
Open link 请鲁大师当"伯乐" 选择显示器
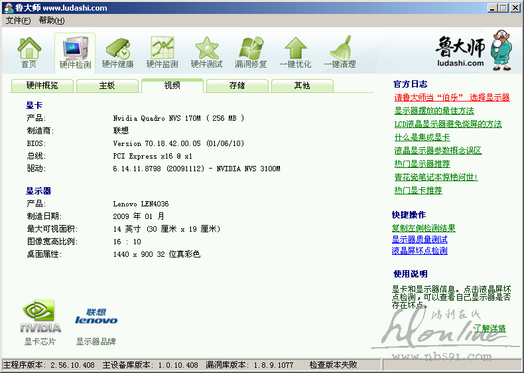click(452, 98)
